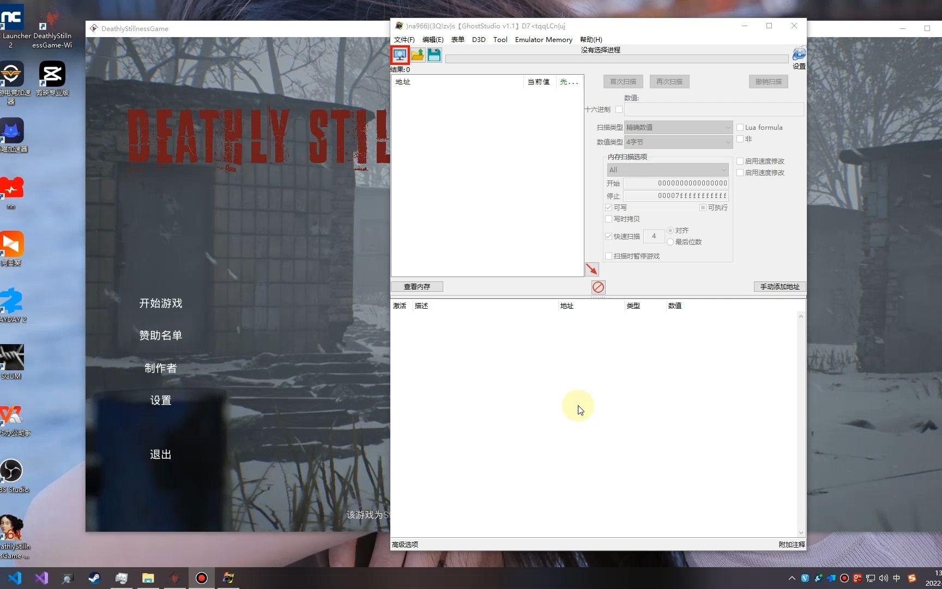Open Launcher 2 desktop shortcut
The width and height of the screenshot is (942, 589).
tap(12, 26)
